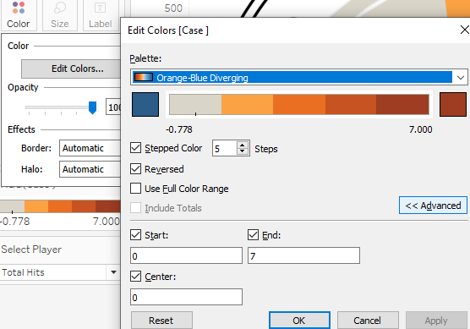Open the Size marks card button

pos(60,14)
